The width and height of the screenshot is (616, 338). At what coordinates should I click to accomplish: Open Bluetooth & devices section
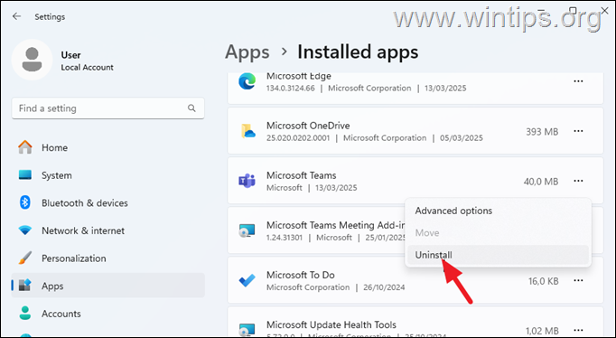pos(108,202)
